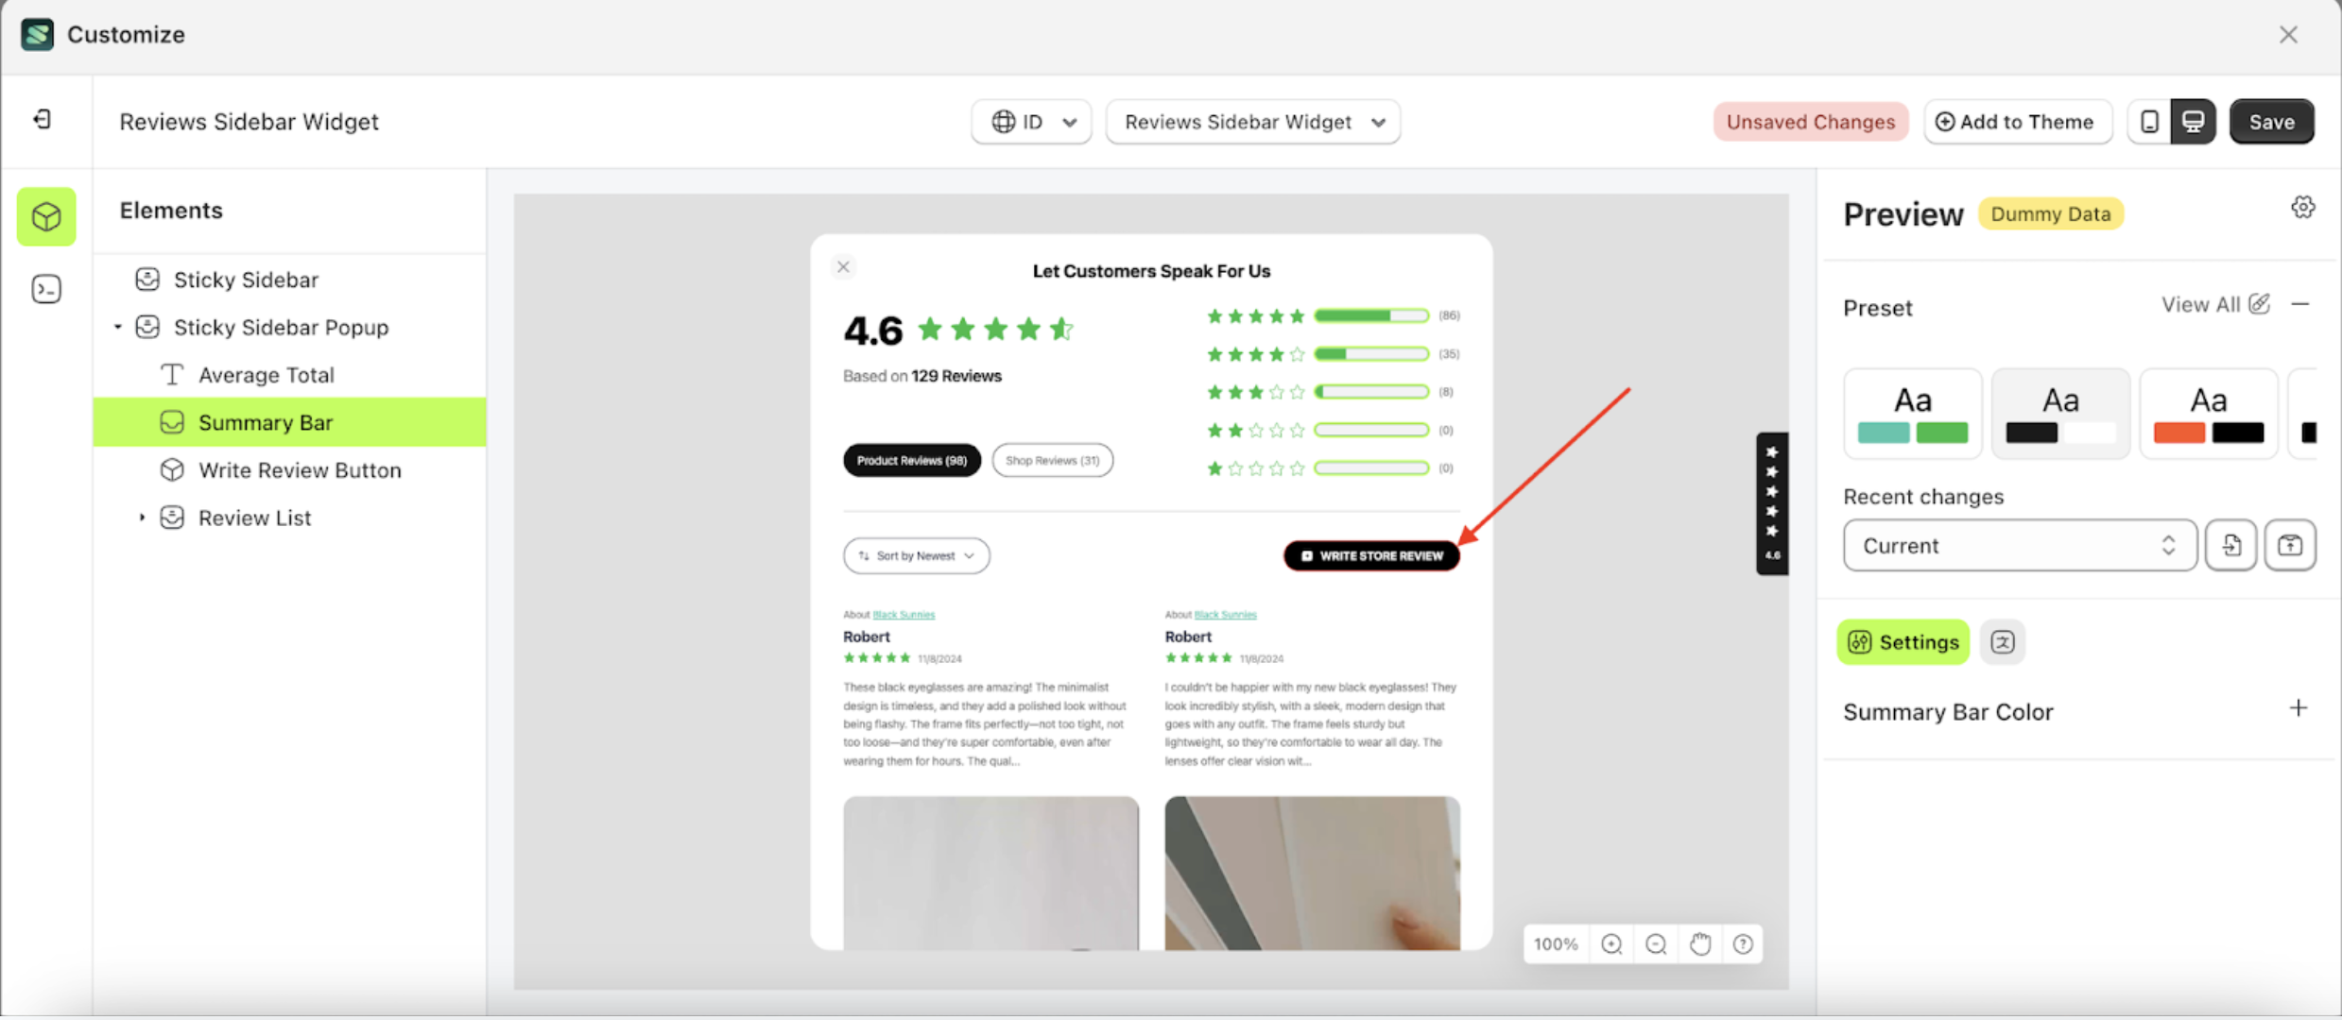Open the Current recent changes dropdown
The height and width of the screenshot is (1020, 2342).
click(2019, 545)
